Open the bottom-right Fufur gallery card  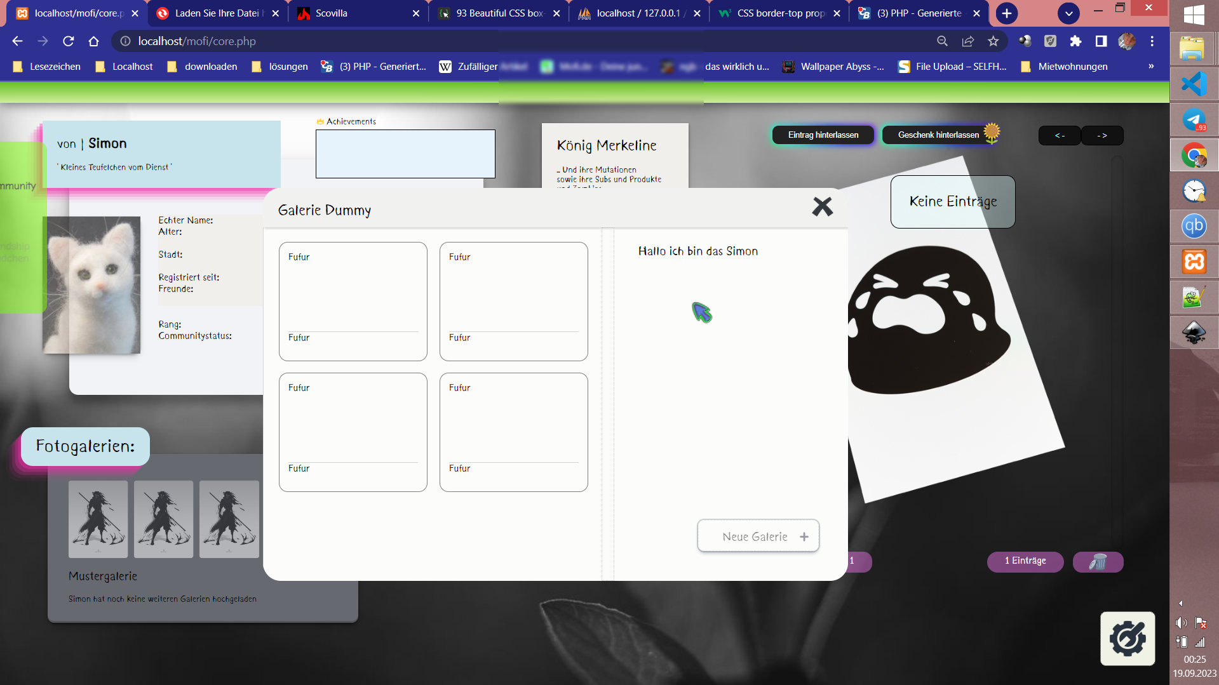pos(514,432)
